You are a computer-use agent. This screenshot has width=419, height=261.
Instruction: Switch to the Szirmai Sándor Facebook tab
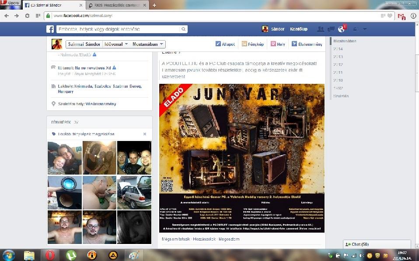click(53, 5)
